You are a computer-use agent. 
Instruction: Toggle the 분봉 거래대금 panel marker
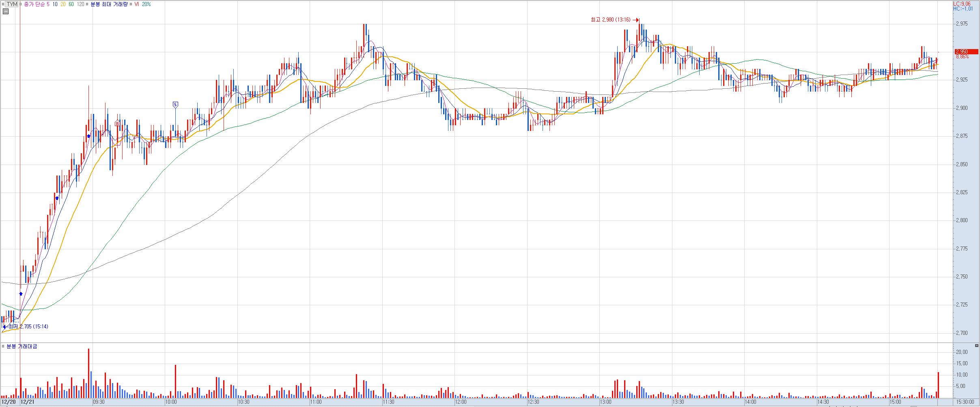[x=3, y=346]
